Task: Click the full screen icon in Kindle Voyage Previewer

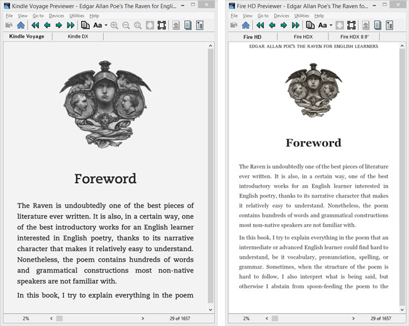Action: (x=162, y=25)
